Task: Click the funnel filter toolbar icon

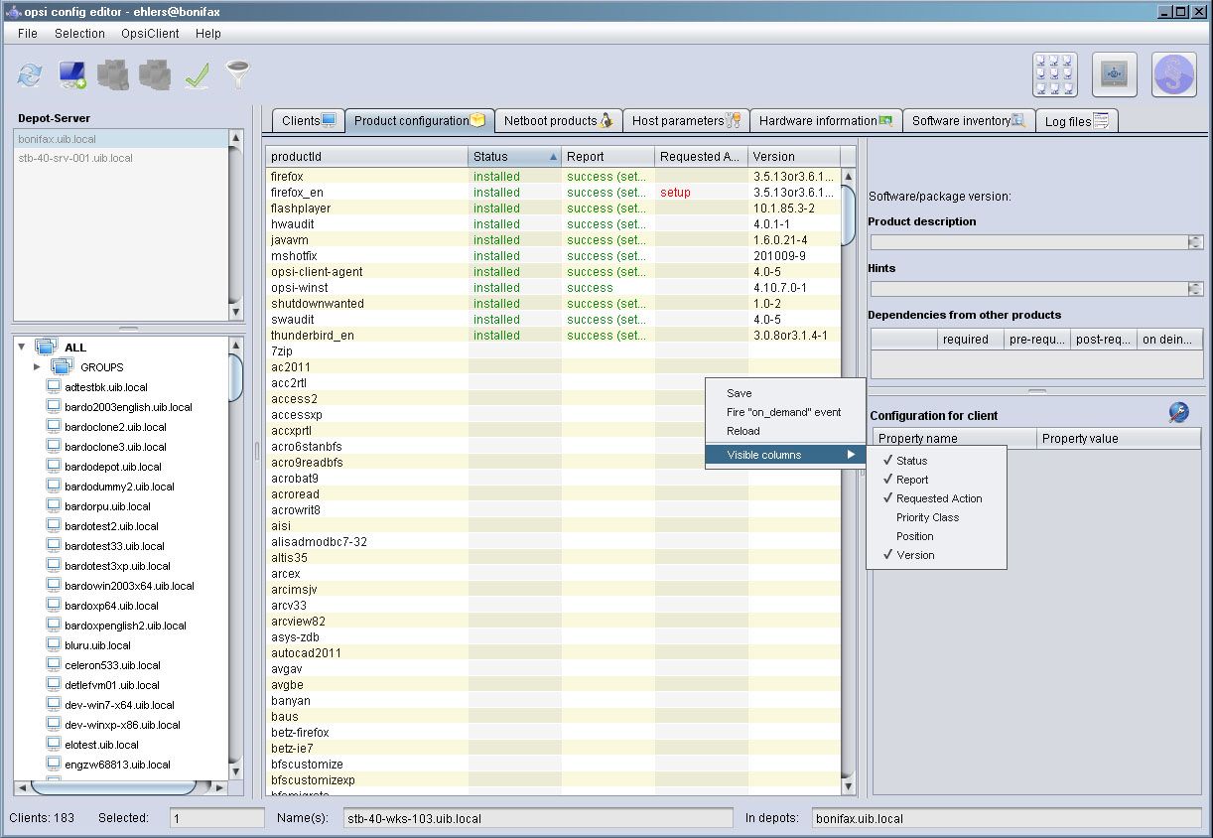Action: pyautogui.click(x=237, y=74)
